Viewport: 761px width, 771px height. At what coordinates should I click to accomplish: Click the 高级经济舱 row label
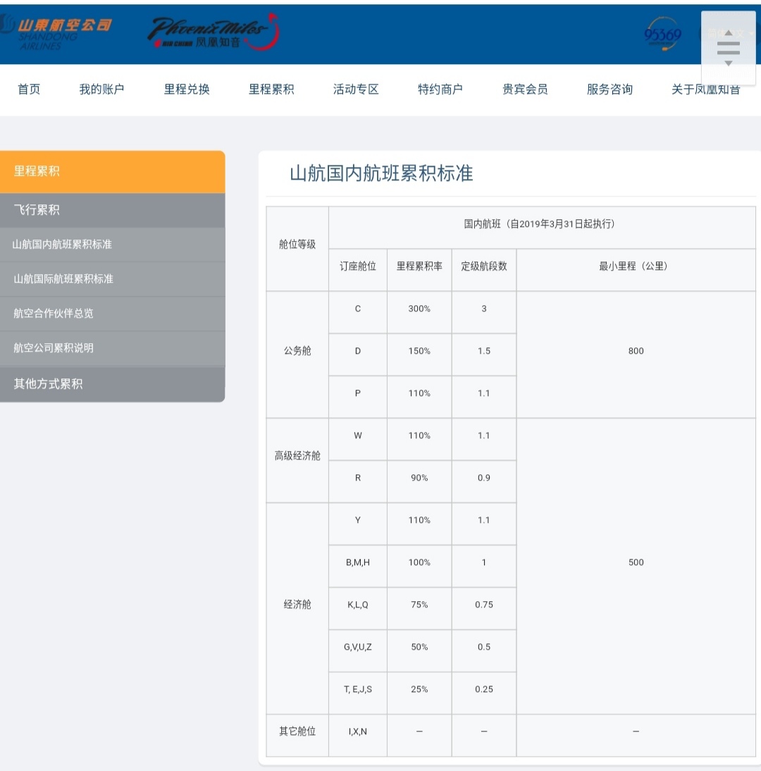pos(297,460)
